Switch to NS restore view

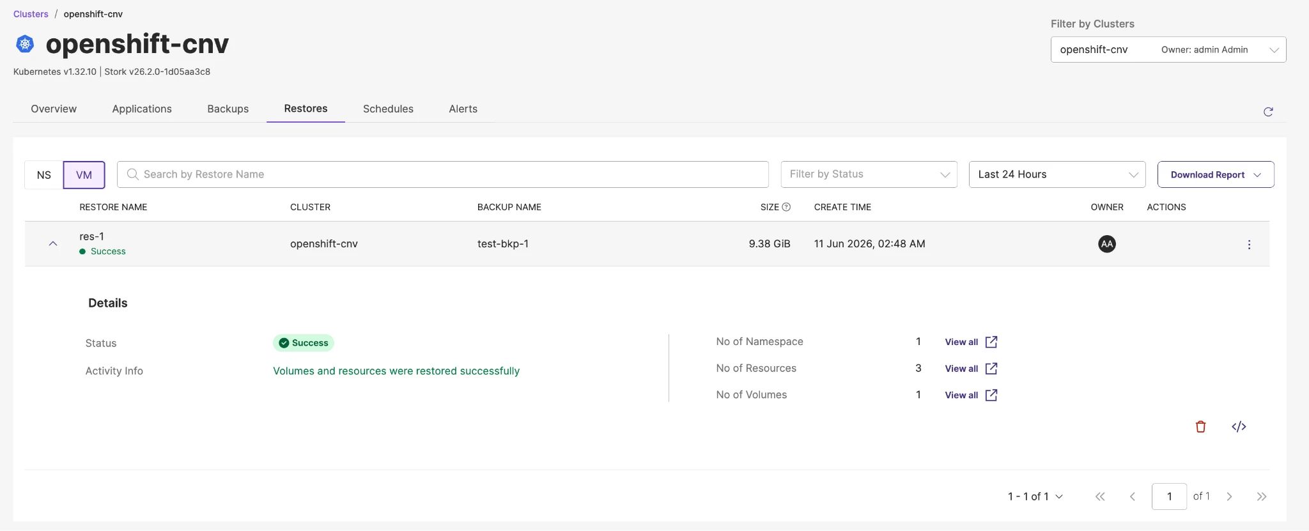pyautogui.click(x=43, y=175)
